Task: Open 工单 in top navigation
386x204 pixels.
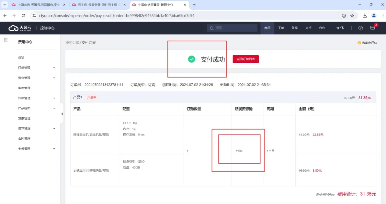Action: click(x=281, y=28)
